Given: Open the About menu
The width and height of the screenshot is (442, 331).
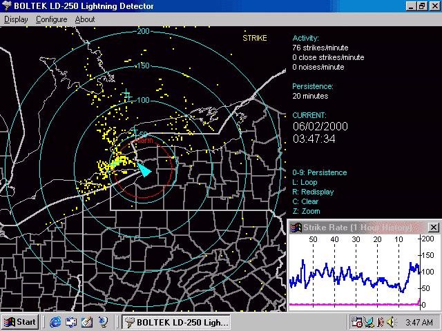Looking at the screenshot, I should (x=85, y=19).
